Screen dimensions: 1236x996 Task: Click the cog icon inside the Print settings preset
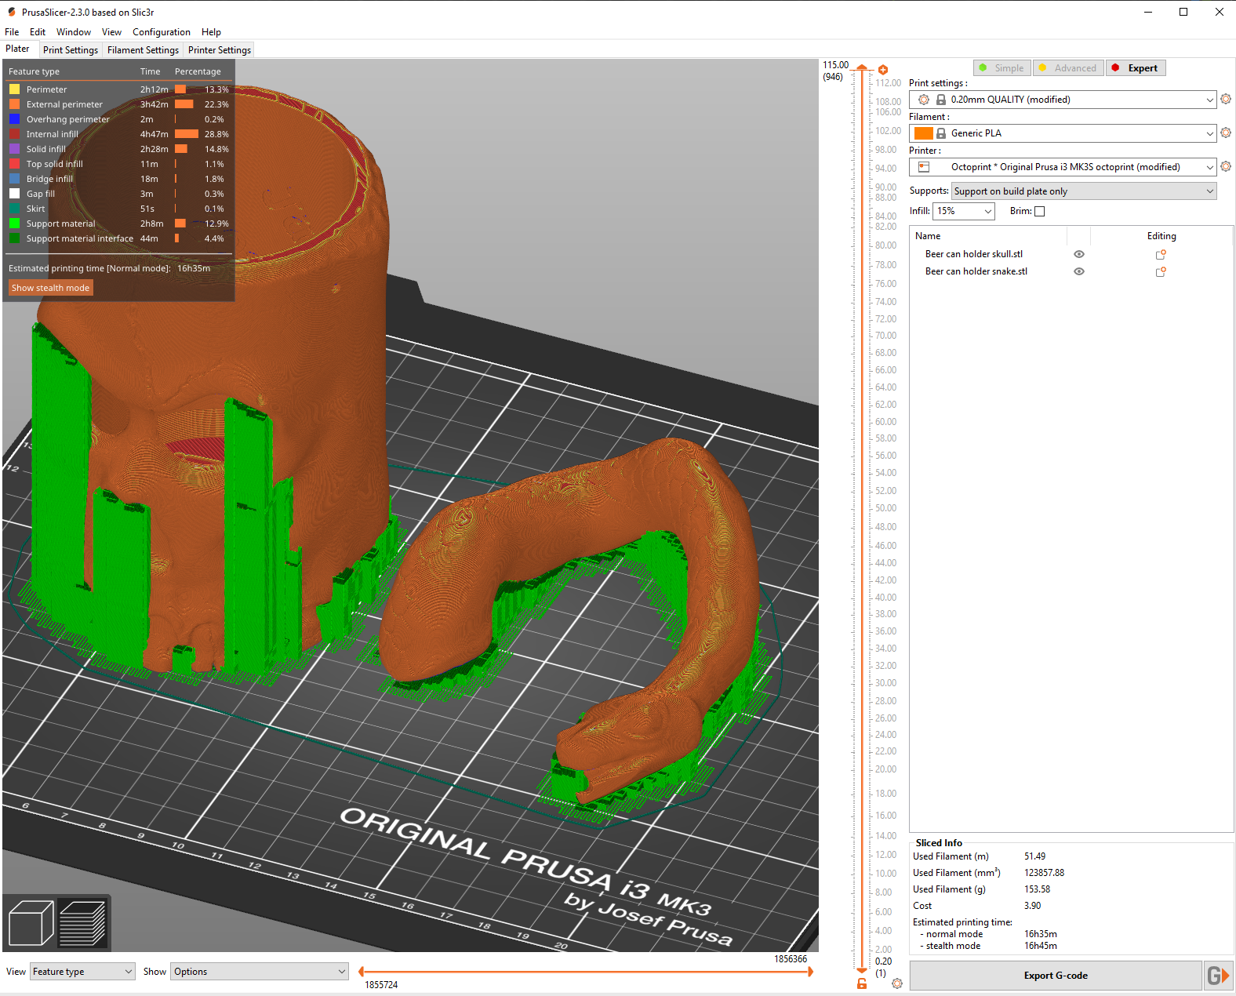tap(924, 100)
